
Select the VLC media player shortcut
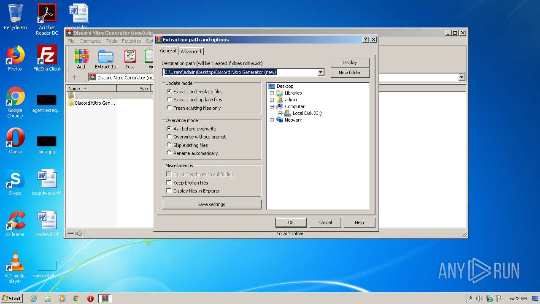[x=15, y=268]
